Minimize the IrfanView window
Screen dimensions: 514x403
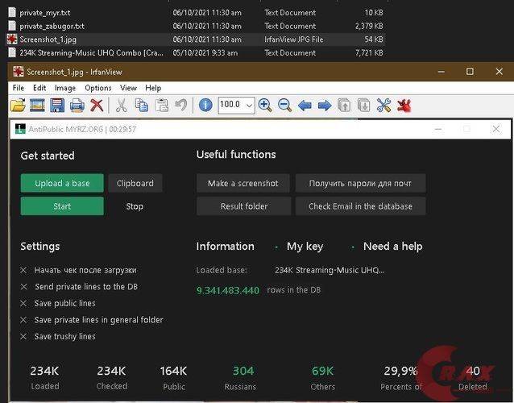coord(441,71)
